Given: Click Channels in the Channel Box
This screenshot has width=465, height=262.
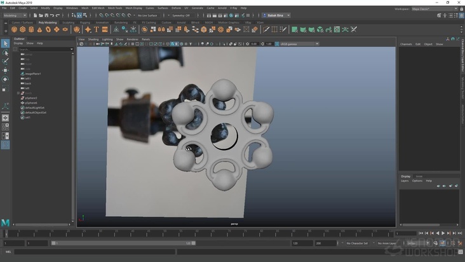Looking at the screenshot, I should 406,44.
